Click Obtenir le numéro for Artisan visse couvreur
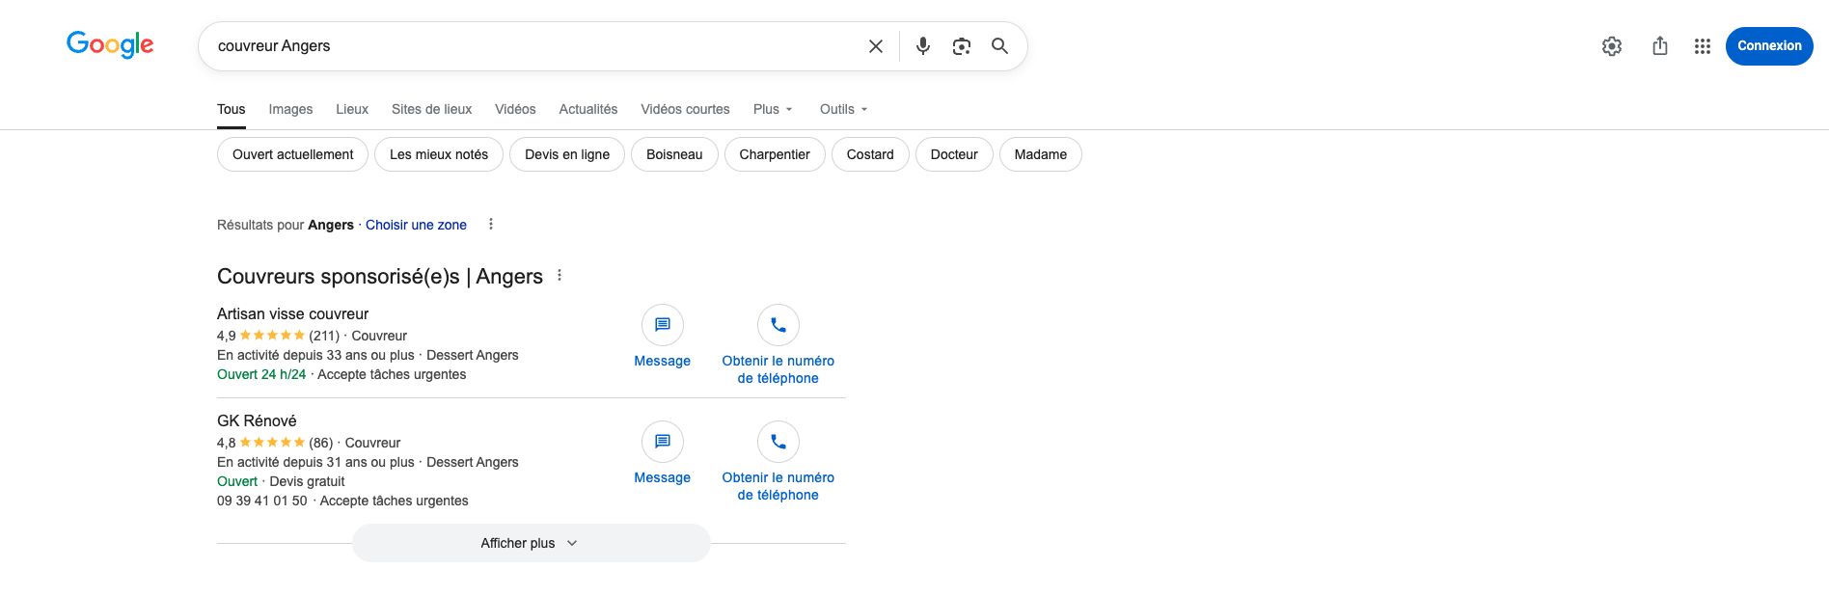Image resolution: width=1829 pixels, height=596 pixels. 778,369
